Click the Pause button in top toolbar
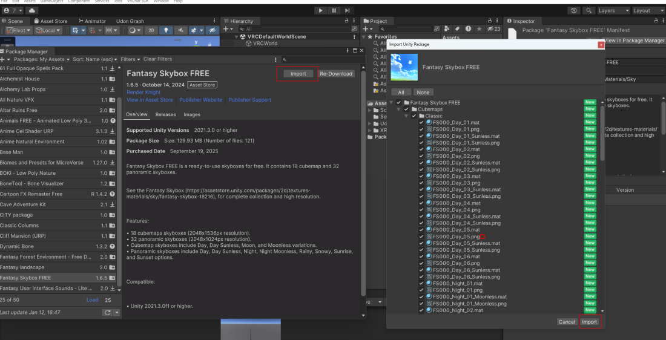This screenshot has width=666, height=340. click(334, 10)
